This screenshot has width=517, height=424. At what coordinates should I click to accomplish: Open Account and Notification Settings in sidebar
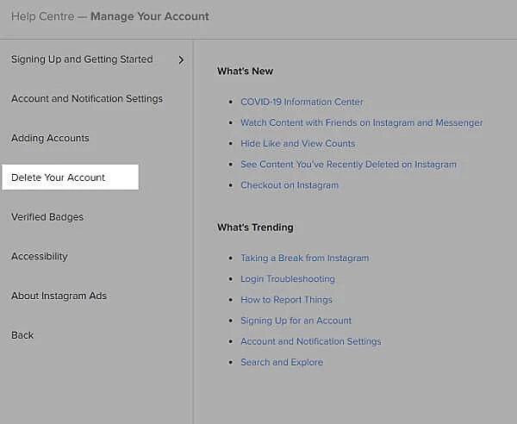pos(87,99)
